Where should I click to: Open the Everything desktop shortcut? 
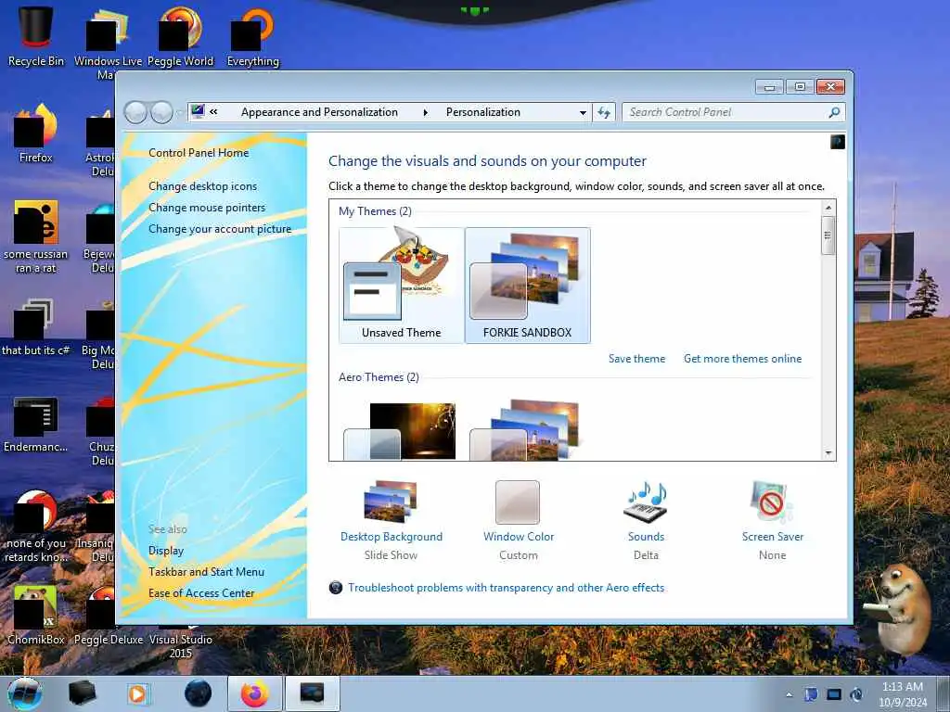pos(253,36)
